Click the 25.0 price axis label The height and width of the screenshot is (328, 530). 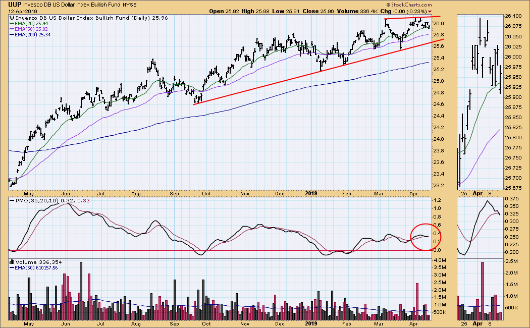tap(439, 81)
